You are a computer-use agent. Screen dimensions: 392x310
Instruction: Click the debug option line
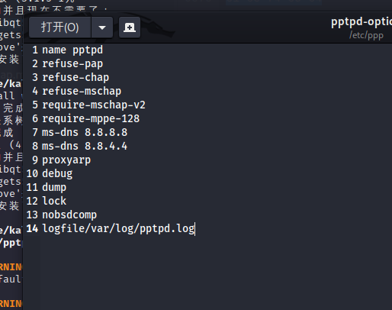pos(57,173)
